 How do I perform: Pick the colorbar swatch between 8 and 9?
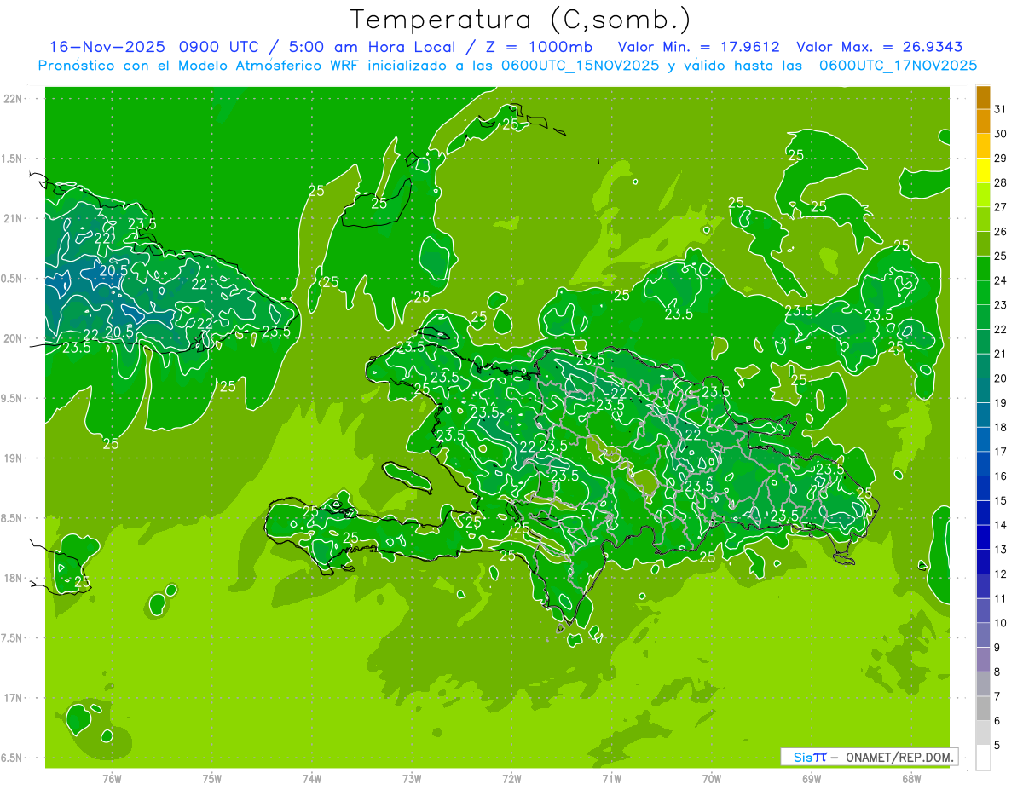[x=983, y=660]
